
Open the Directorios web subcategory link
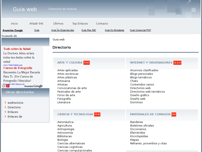pyautogui.click(x=140, y=88)
